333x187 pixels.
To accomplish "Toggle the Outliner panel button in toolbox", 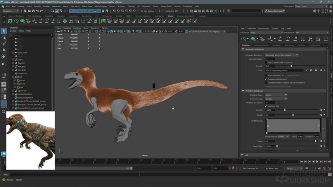I will (x=4, y=103).
